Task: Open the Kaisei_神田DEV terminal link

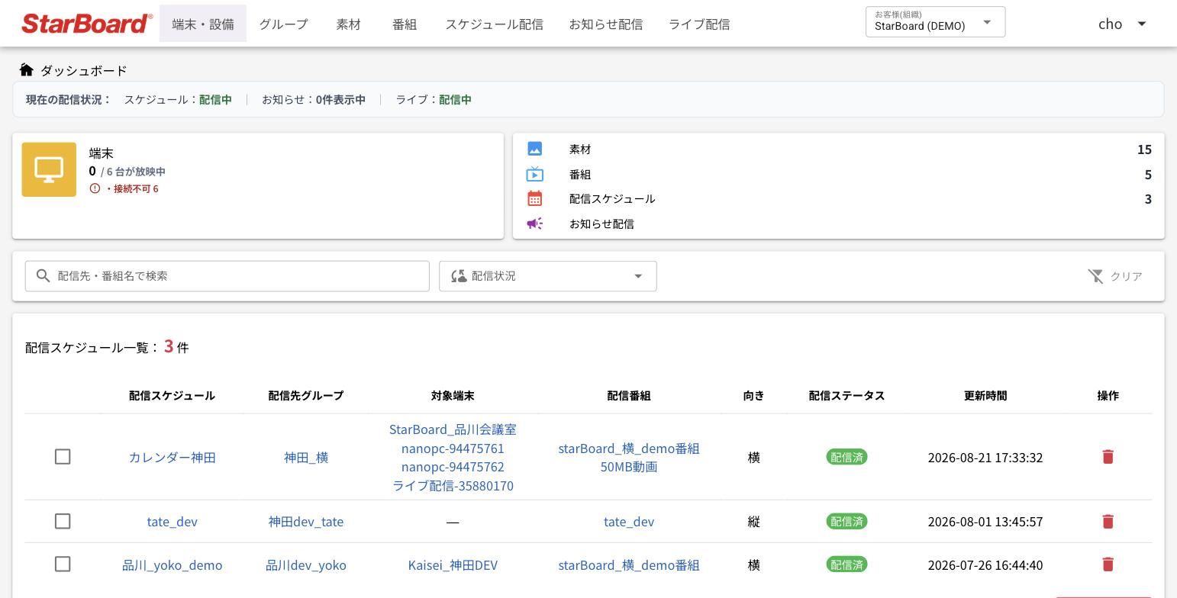Action: [453, 564]
